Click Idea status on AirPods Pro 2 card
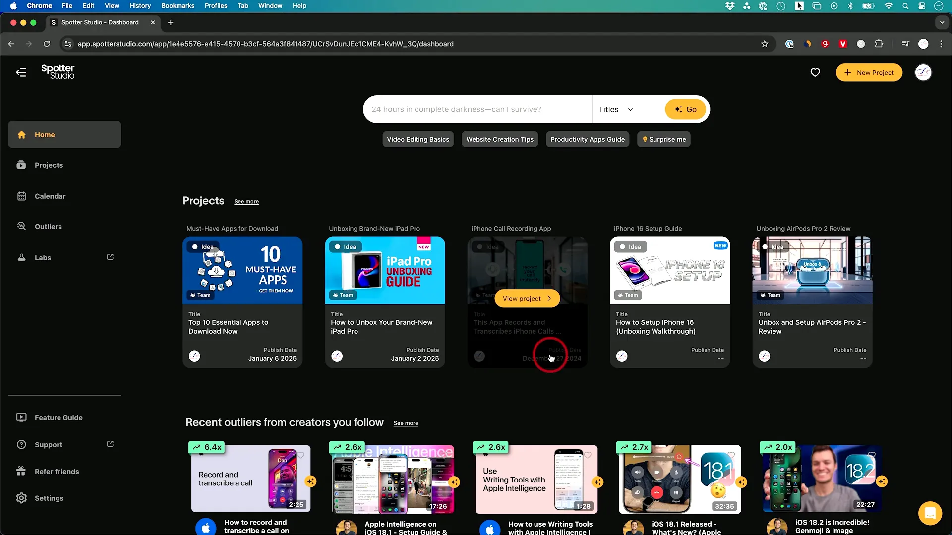The width and height of the screenshot is (952, 535). point(773,246)
